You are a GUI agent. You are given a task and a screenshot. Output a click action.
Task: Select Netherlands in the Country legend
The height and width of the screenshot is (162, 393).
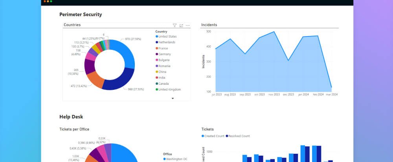[167, 42]
